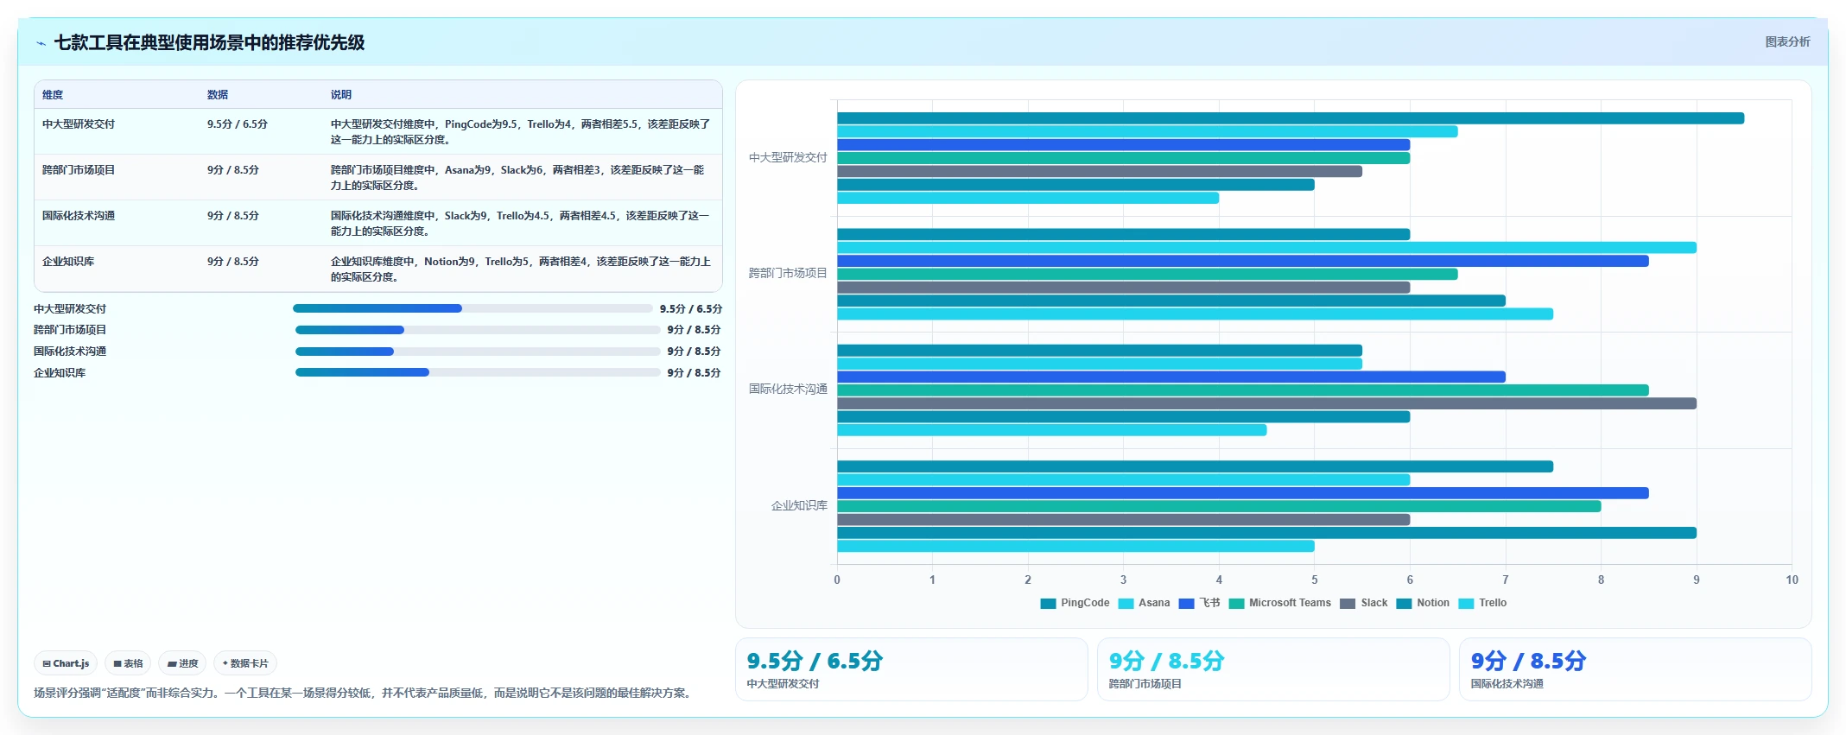Screen dimensions: 1846x735
Task: Click the 企业知识库 label beside its progress bar
Action: click(x=60, y=373)
